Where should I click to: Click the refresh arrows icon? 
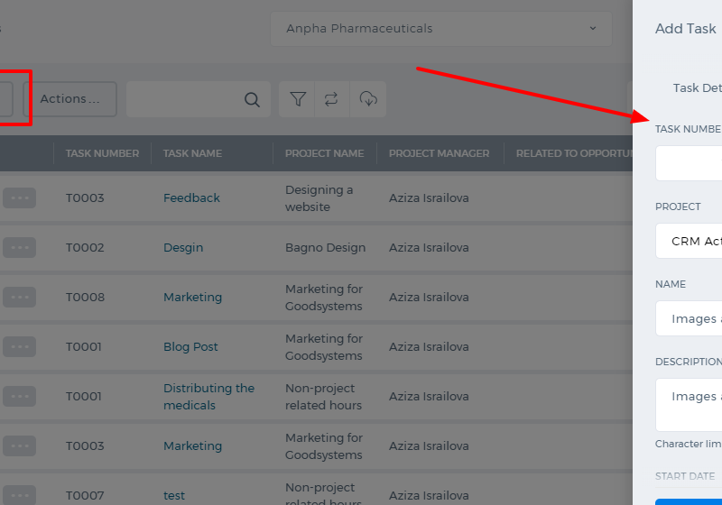(331, 99)
